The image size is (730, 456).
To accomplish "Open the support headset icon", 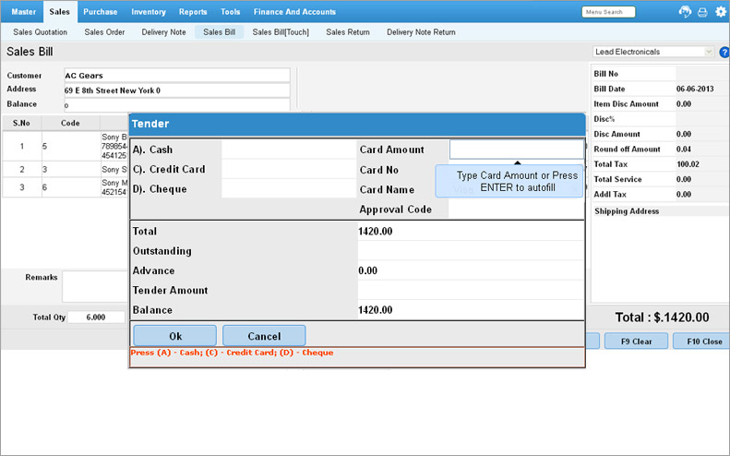I will click(x=685, y=12).
